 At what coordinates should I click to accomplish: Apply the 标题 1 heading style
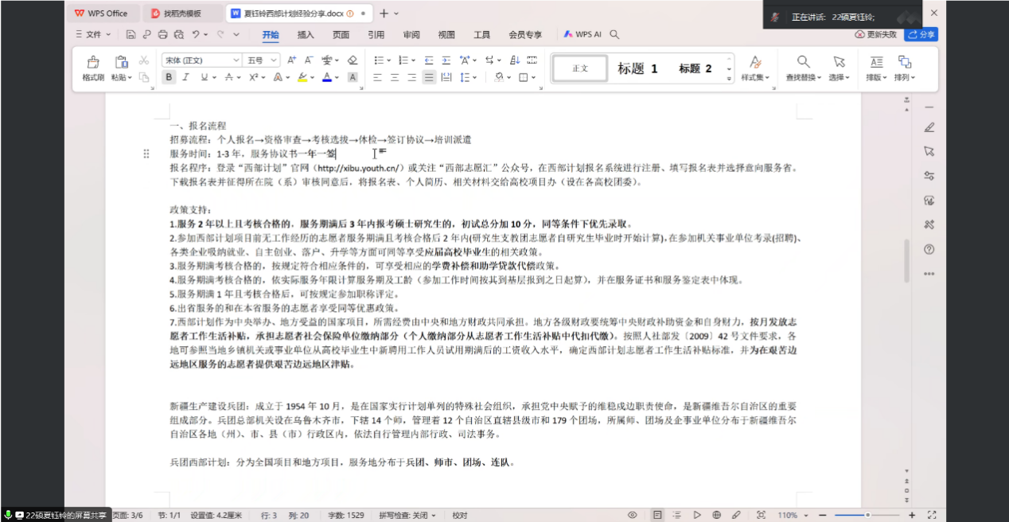coord(637,68)
